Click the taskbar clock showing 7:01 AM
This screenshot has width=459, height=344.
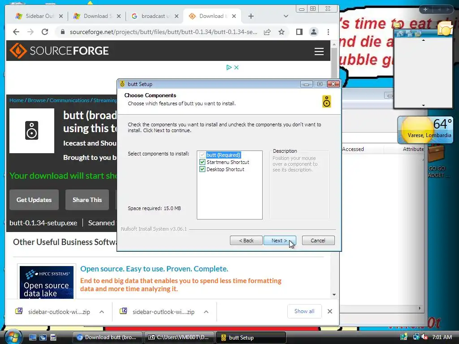[442, 337]
